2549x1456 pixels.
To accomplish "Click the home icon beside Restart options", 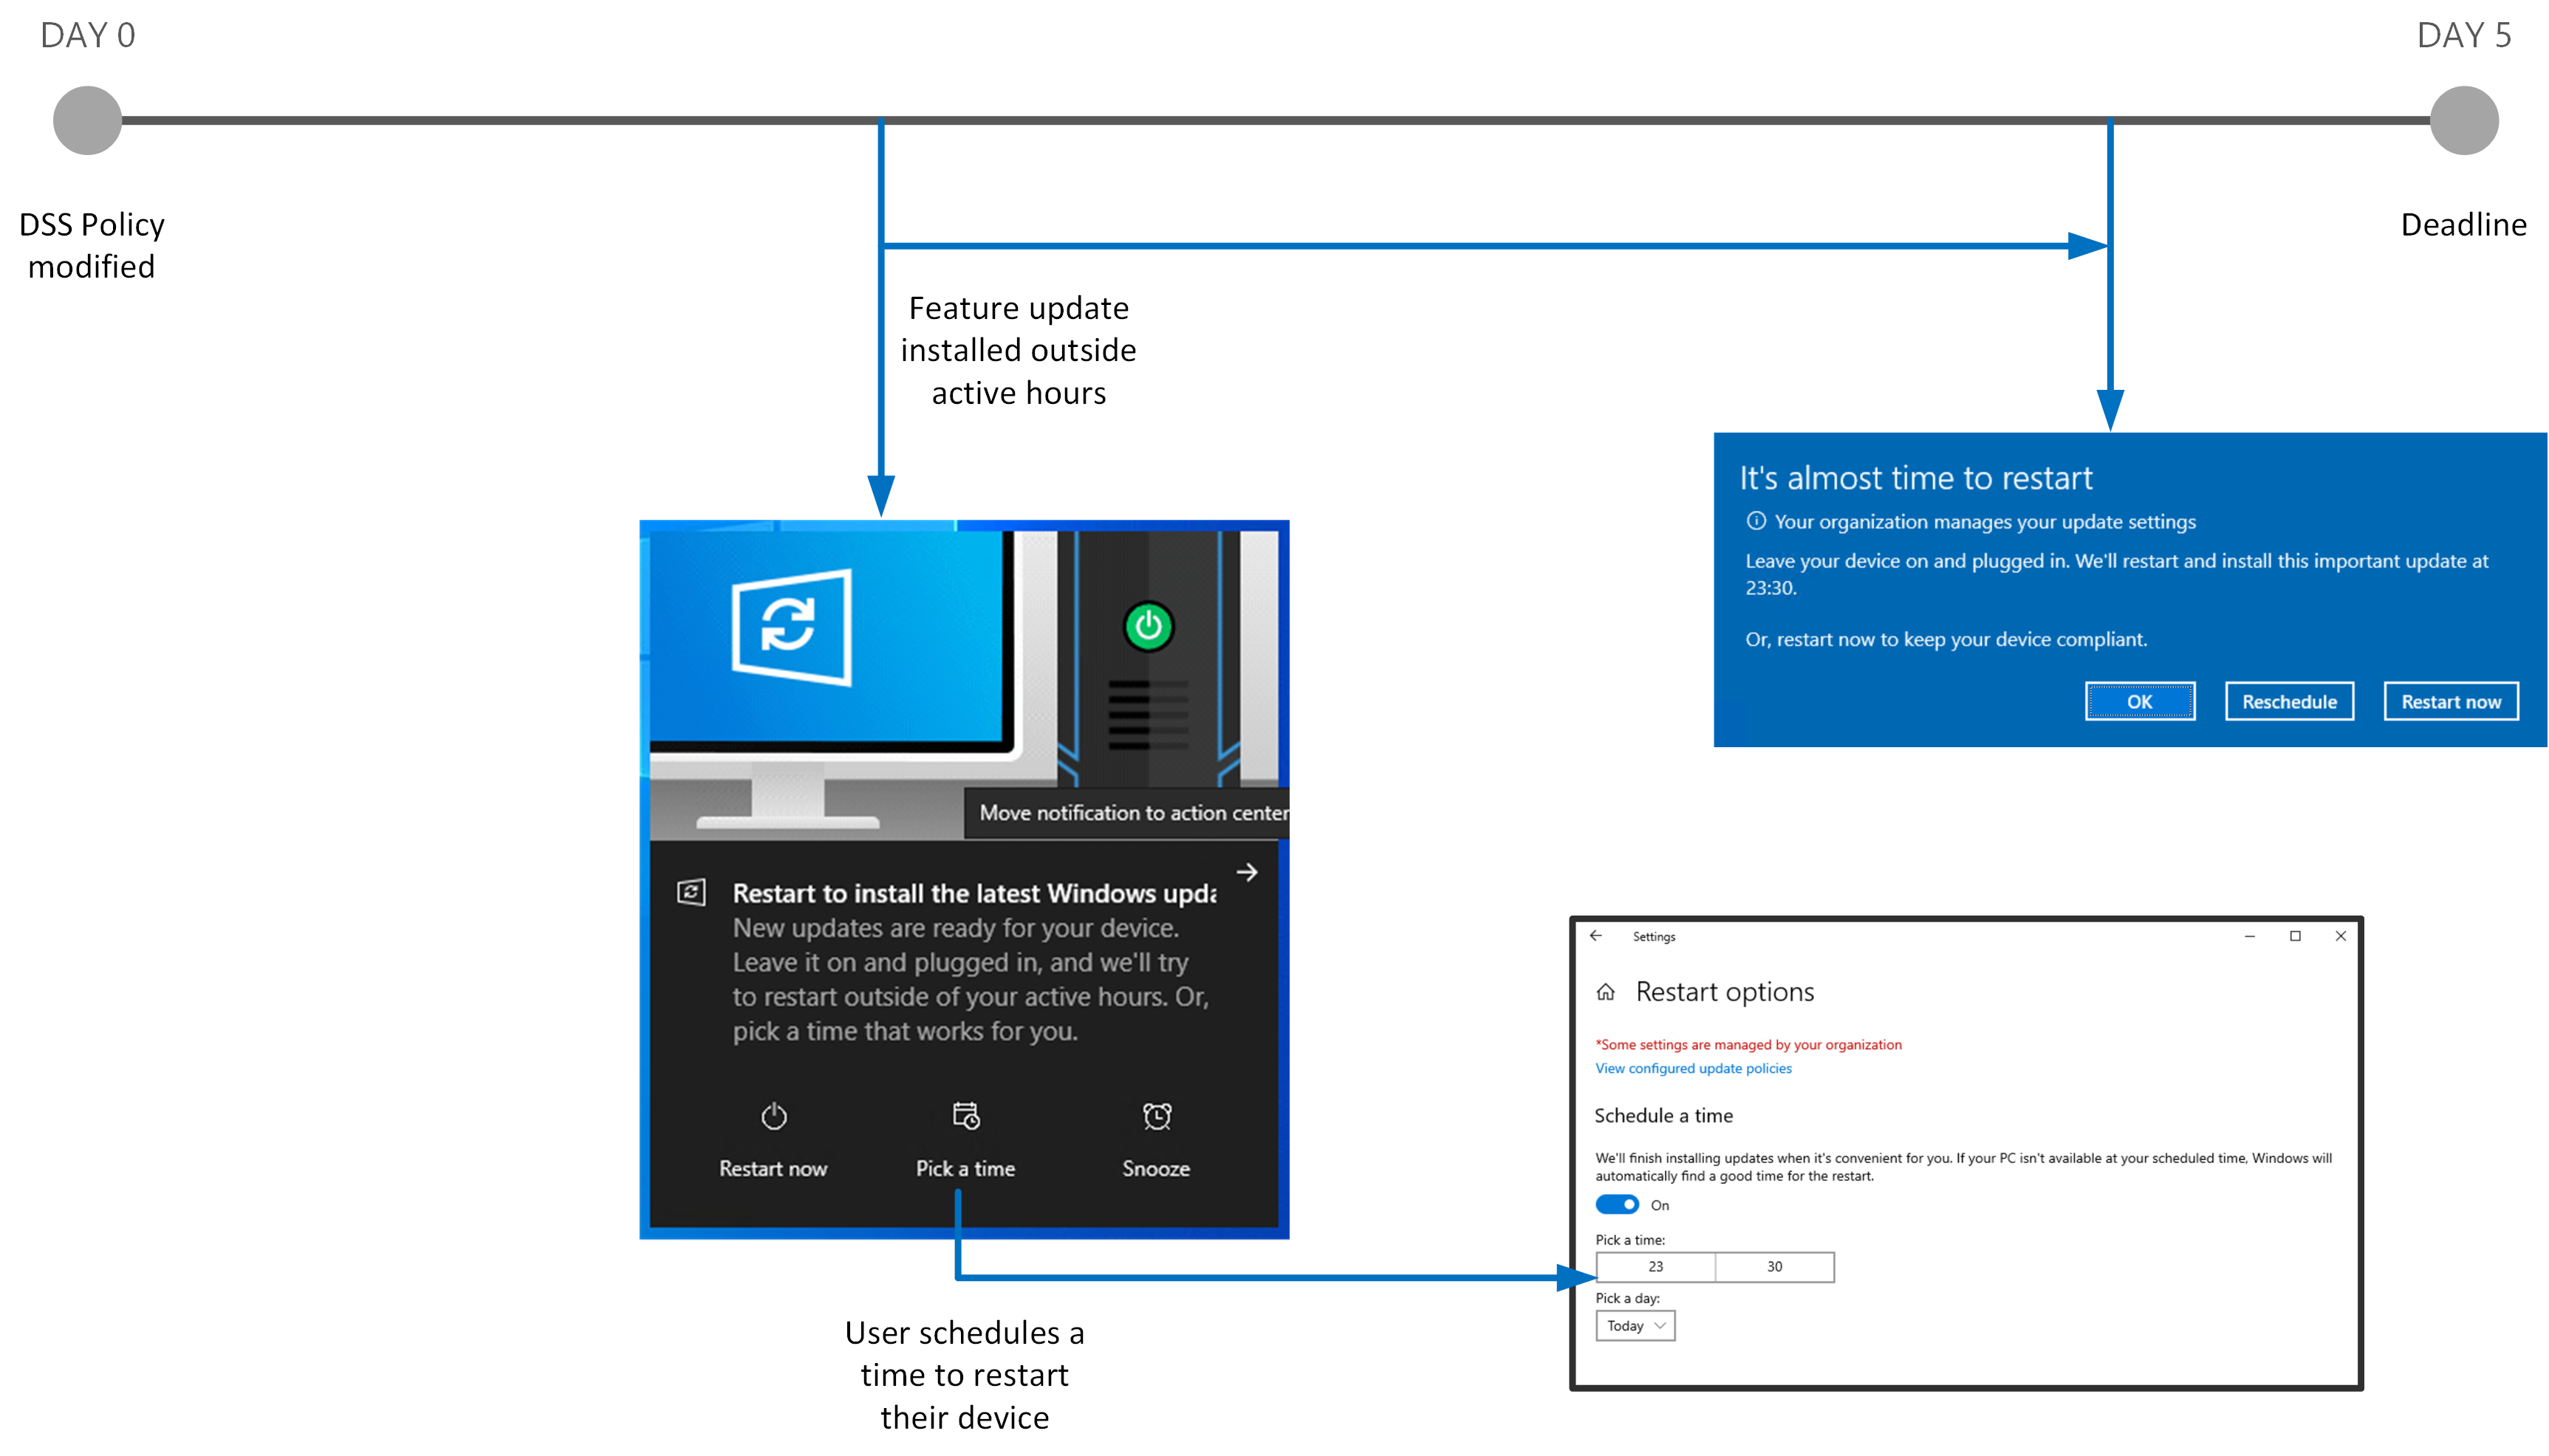I will point(1606,992).
